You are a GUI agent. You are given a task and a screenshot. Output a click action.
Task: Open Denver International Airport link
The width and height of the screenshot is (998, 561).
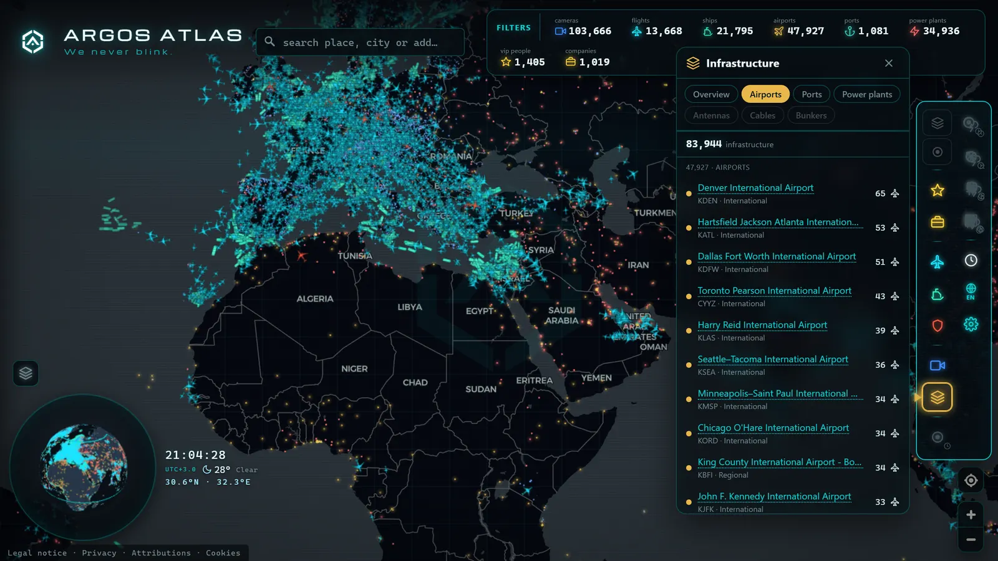pos(755,188)
